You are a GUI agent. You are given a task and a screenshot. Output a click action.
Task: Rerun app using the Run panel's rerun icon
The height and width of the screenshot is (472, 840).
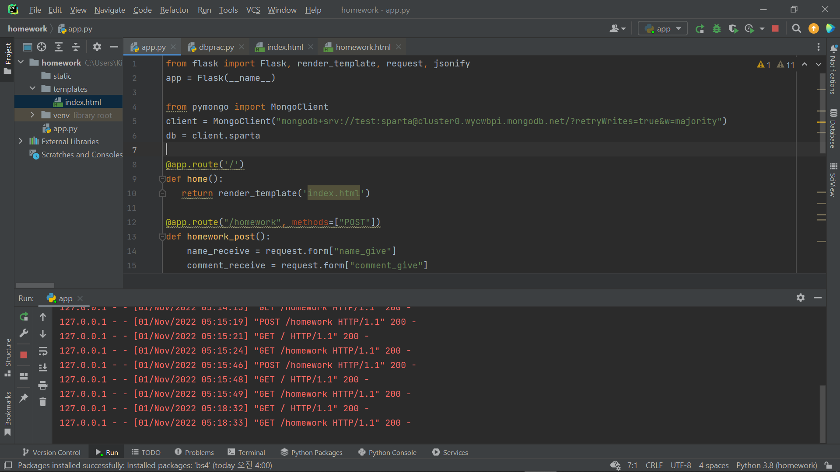tap(24, 316)
